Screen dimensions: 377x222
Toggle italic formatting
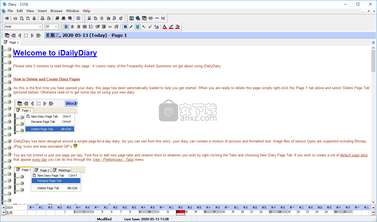[x=131, y=27]
